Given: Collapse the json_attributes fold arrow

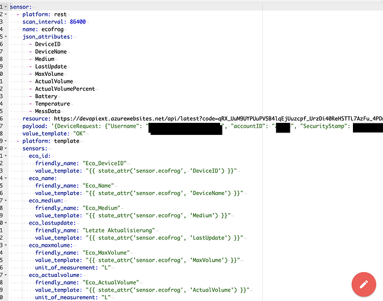Looking at the screenshot, I should click(5, 37).
